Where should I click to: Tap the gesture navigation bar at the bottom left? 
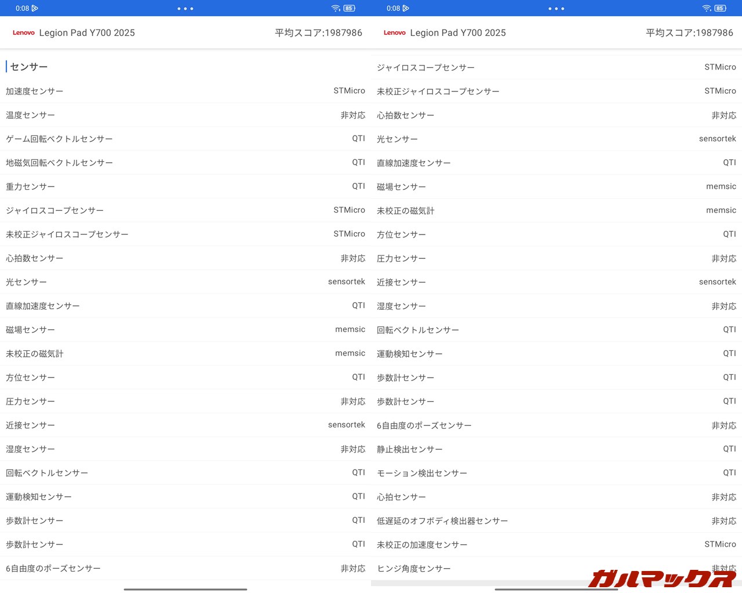click(x=185, y=590)
